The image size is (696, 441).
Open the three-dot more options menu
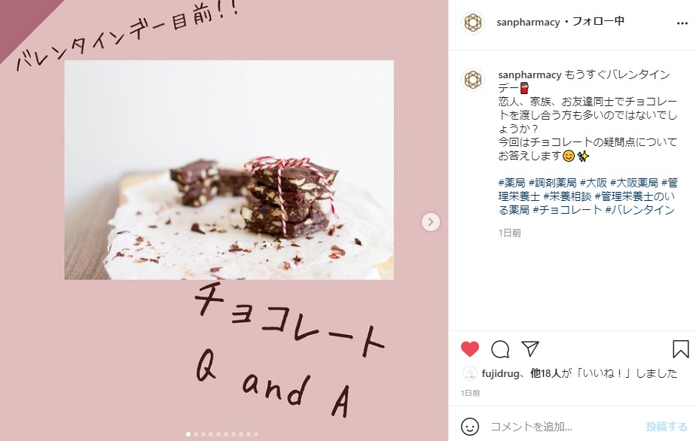(x=682, y=23)
